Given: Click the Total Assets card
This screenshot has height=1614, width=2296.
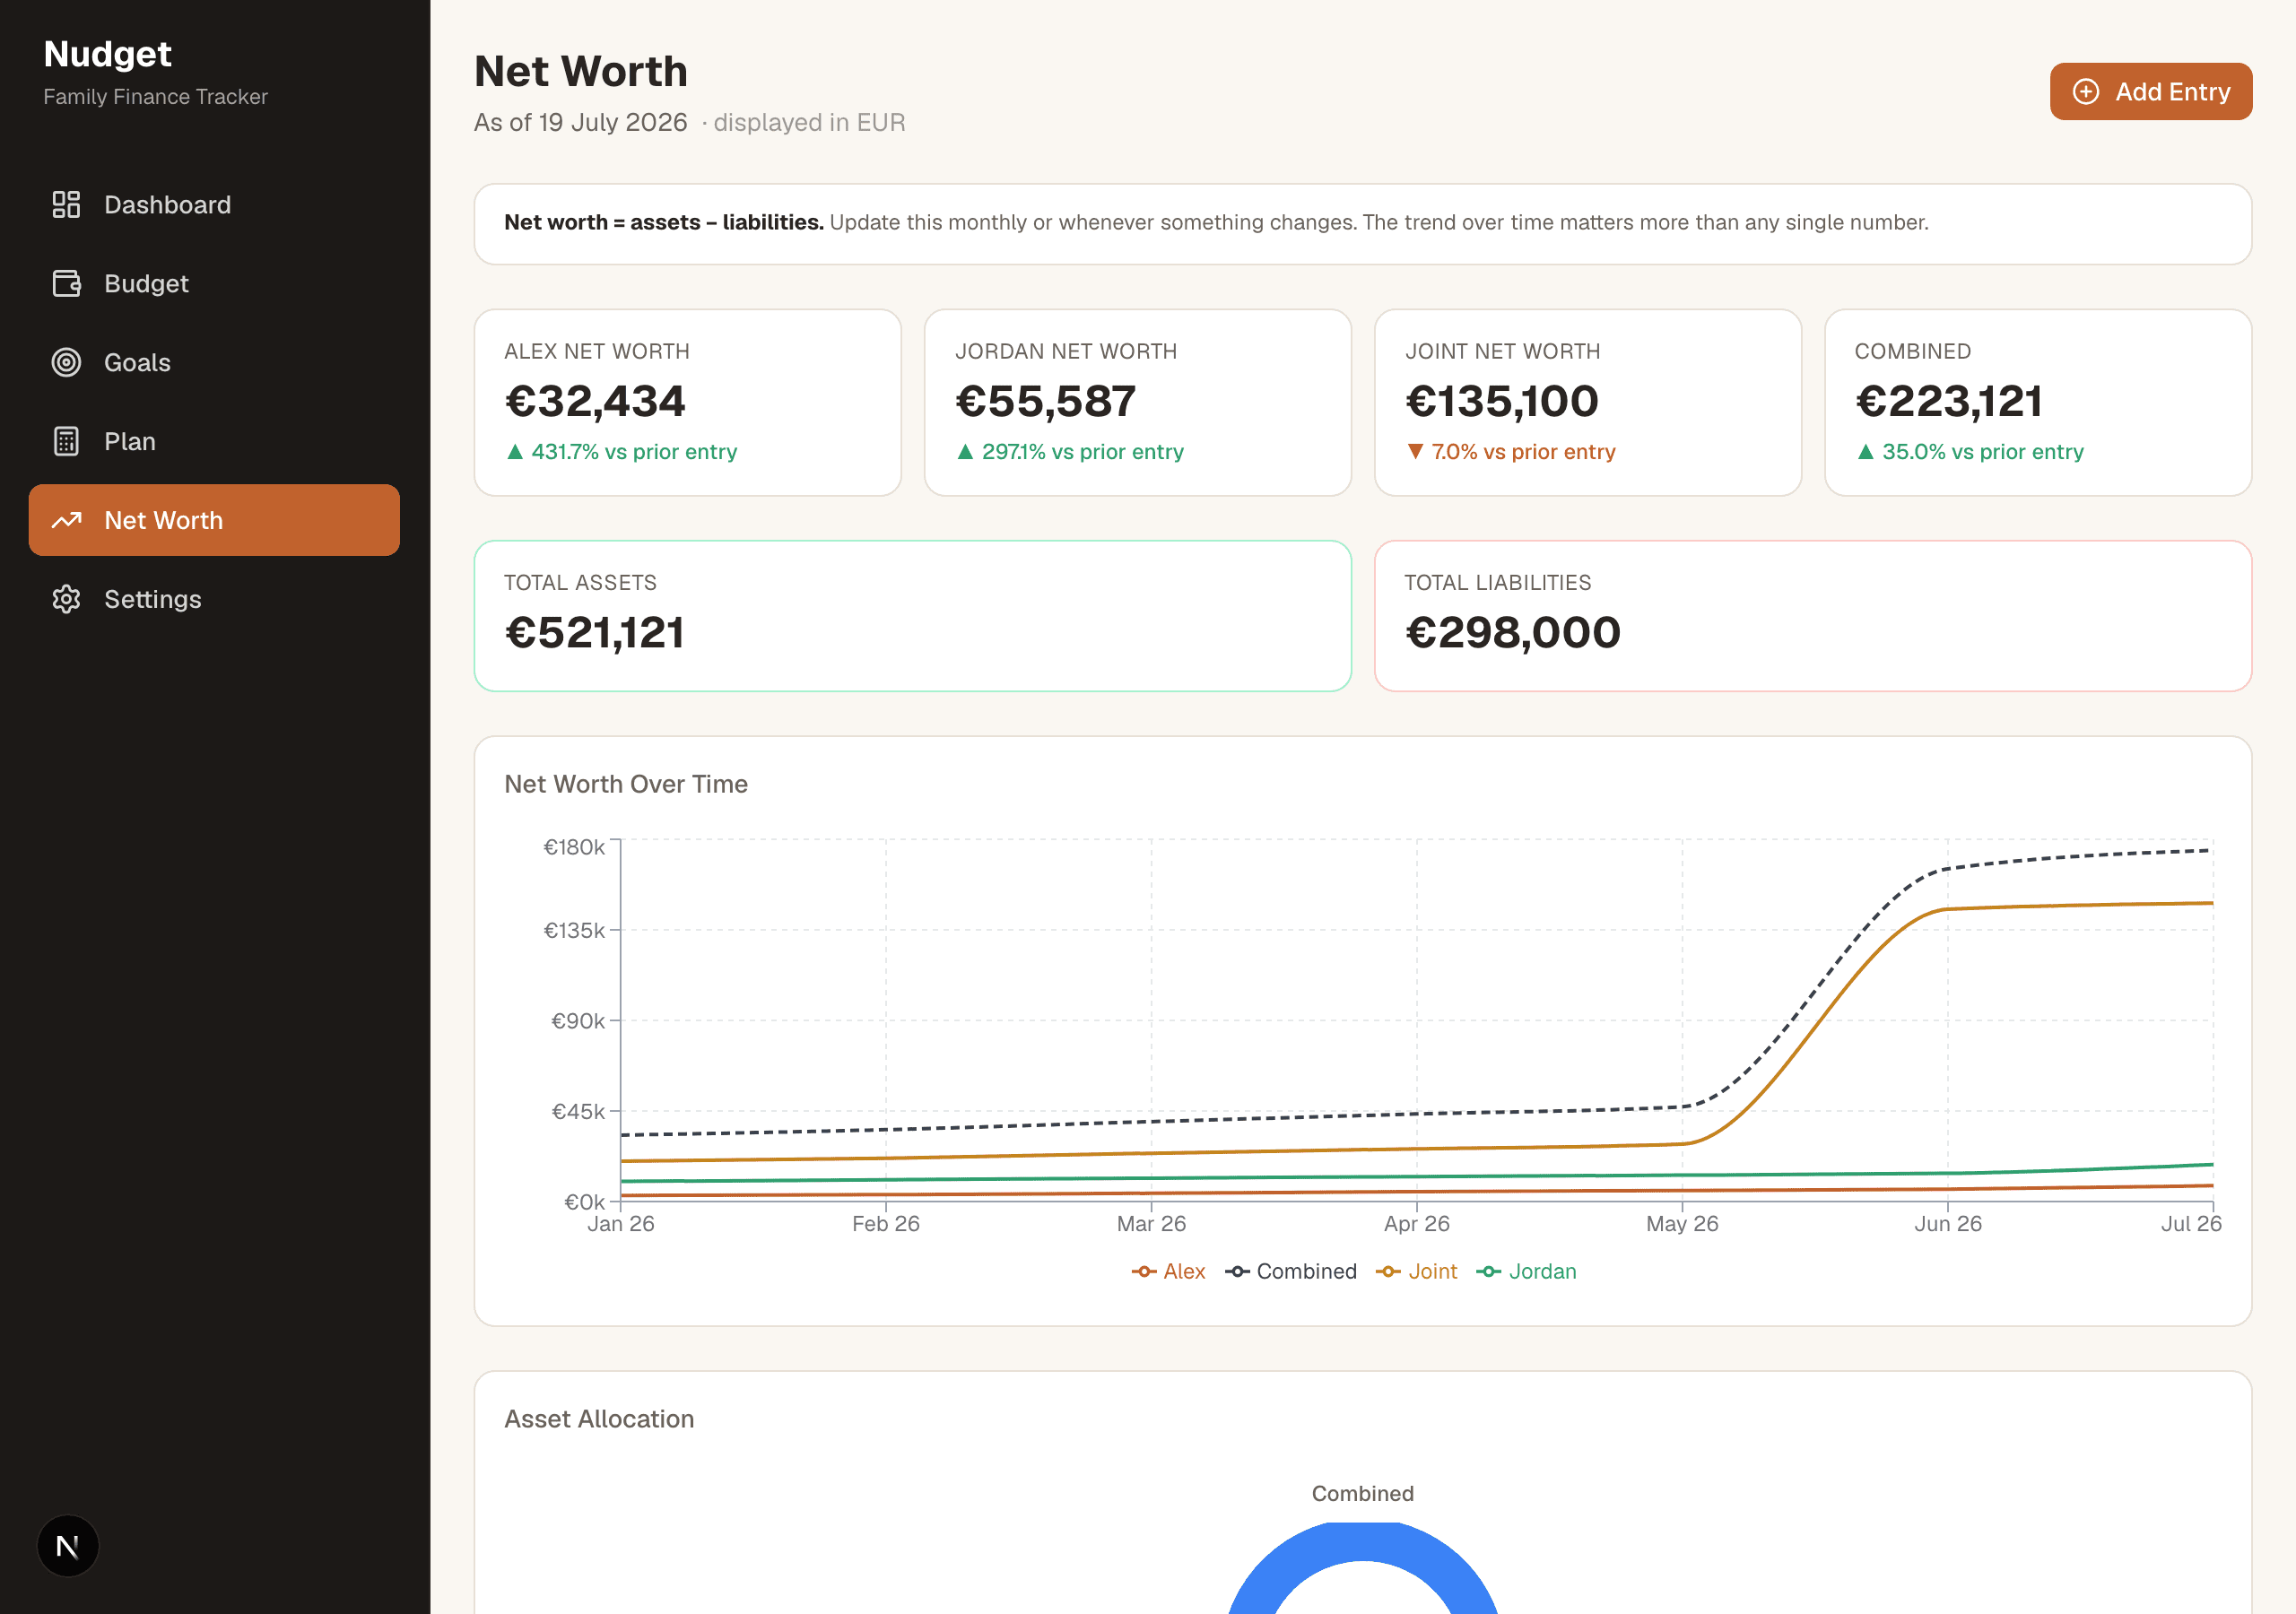Looking at the screenshot, I should 913,616.
